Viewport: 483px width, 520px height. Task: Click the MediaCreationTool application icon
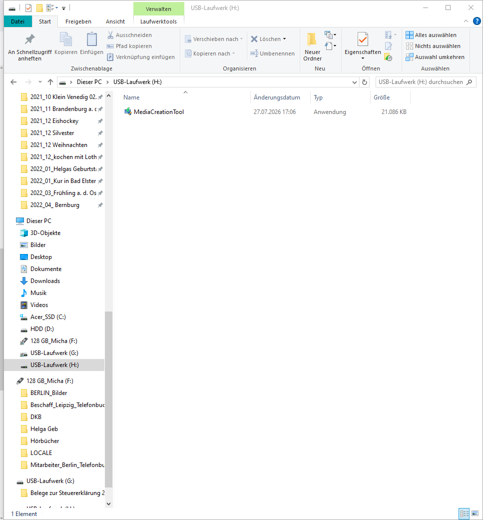[128, 111]
